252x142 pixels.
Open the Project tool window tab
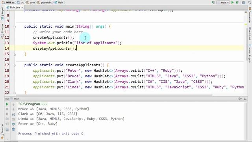2,13
